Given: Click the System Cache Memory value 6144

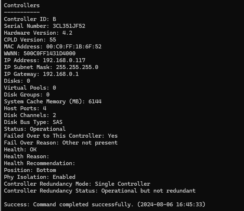Looking at the screenshot, I should point(95,102).
